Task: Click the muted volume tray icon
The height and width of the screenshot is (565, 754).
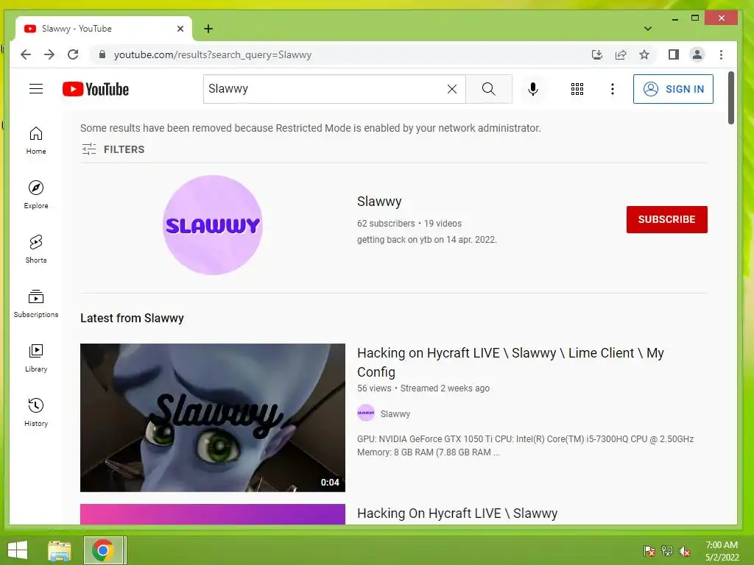Action: click(685, 551)
